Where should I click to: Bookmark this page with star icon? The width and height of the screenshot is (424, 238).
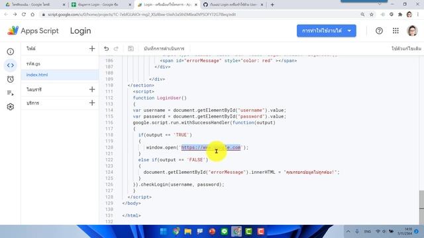(x=372, y=15)
